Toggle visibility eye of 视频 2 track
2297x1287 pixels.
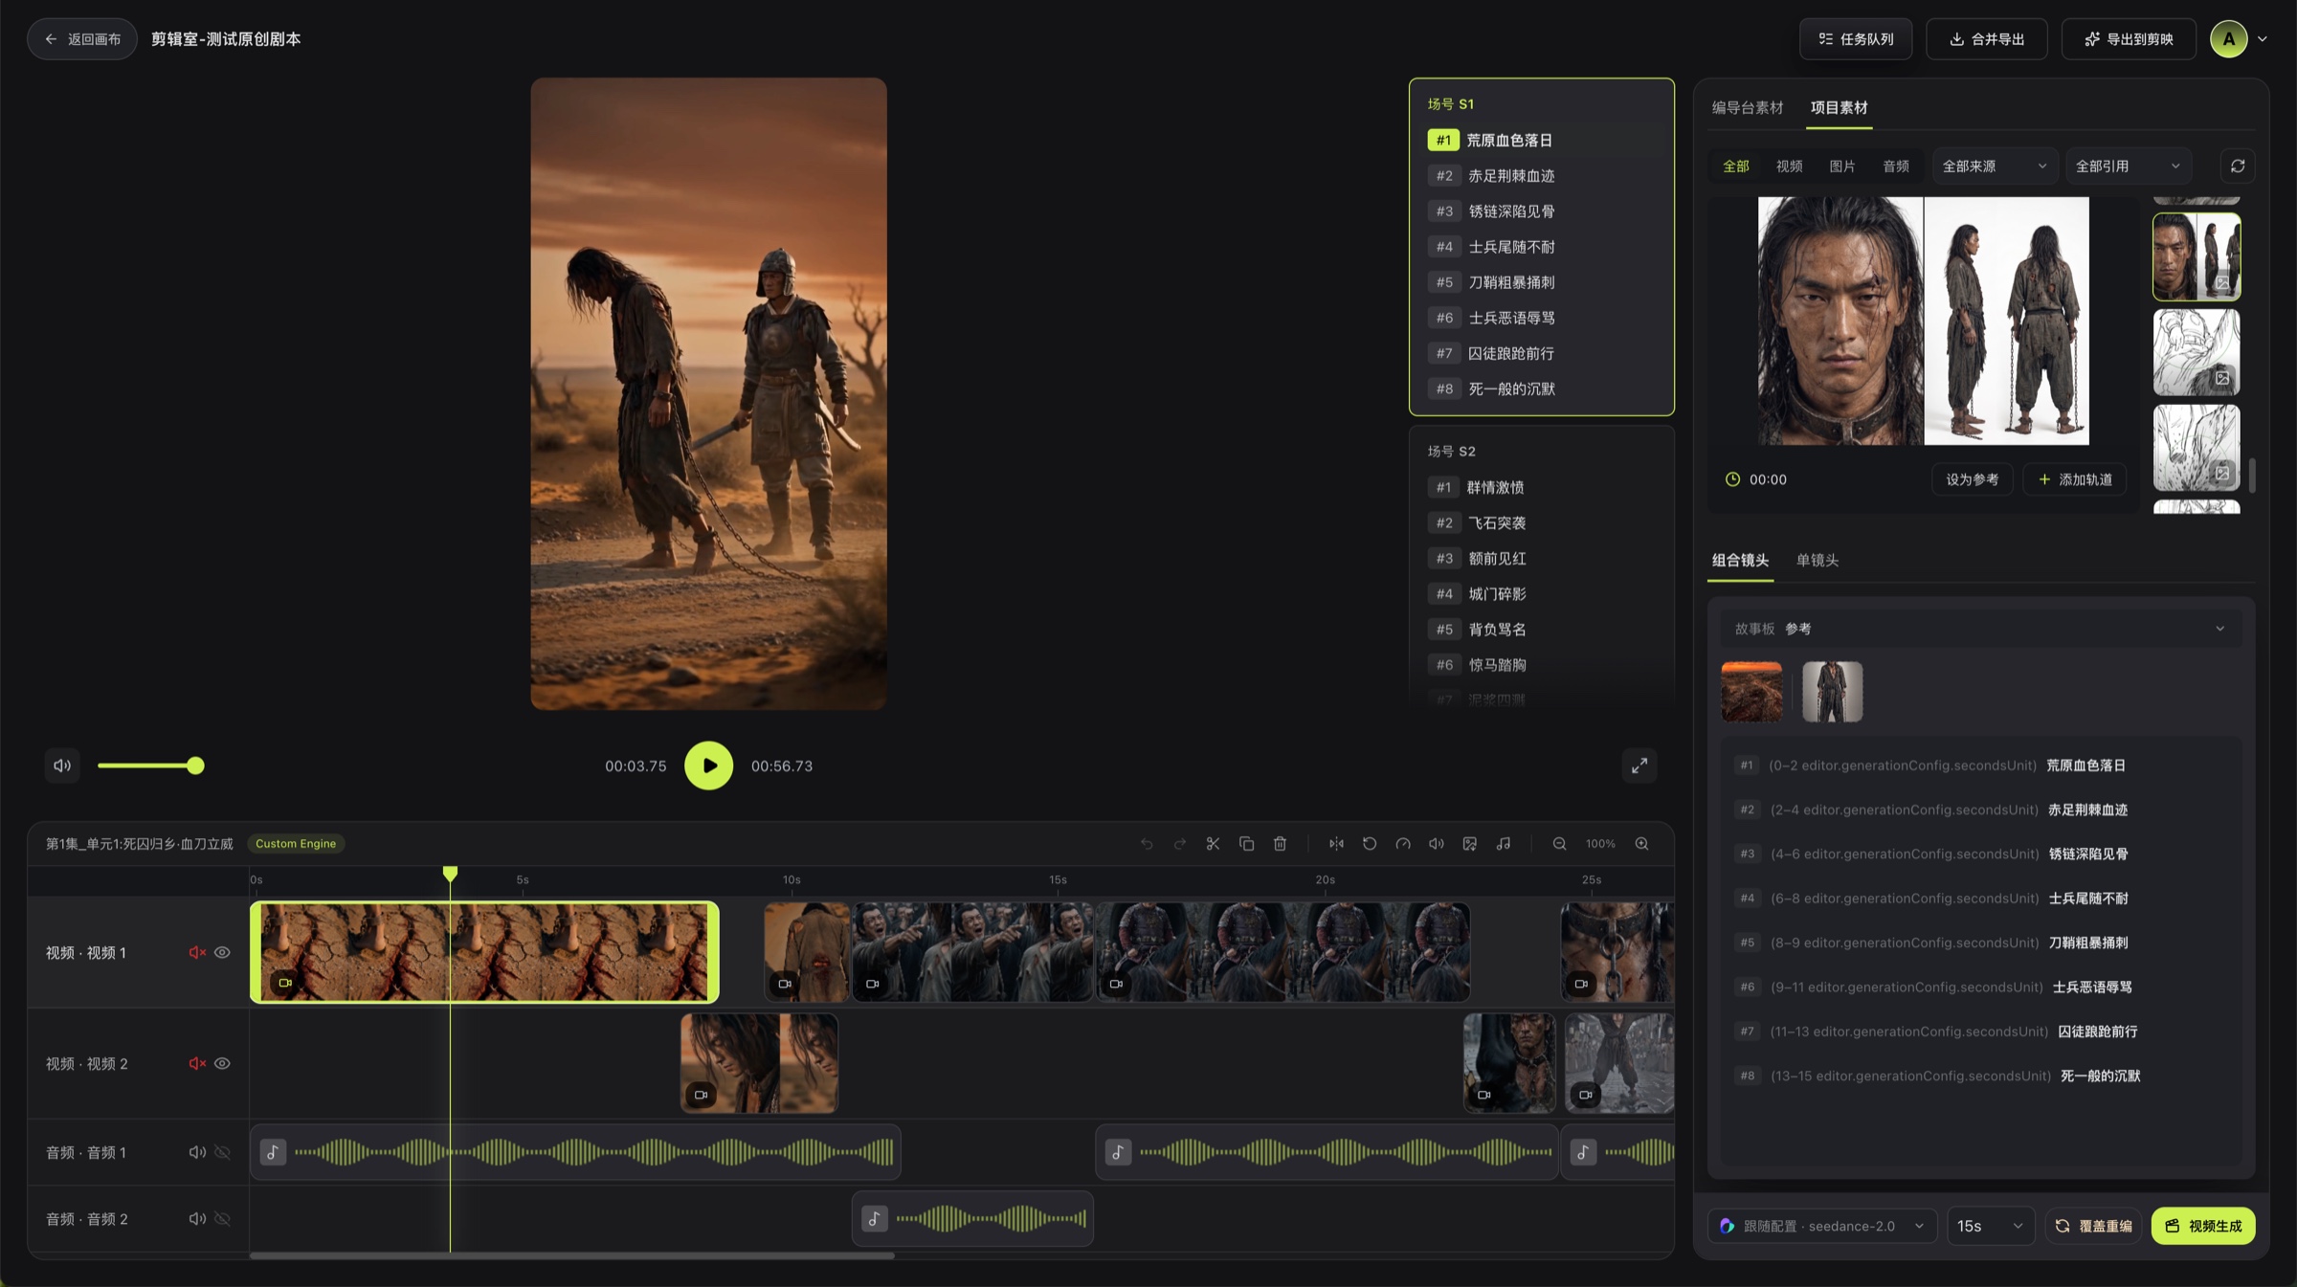coord(222,1064)
